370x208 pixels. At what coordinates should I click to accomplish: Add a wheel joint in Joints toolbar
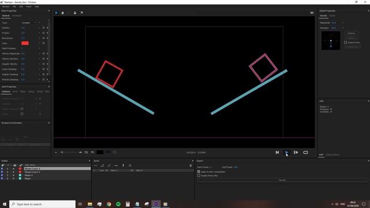(x=123, y=166)
